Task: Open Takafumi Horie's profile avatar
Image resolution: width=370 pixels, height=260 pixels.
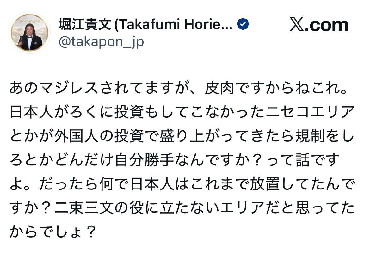Action: coord(29,33)
